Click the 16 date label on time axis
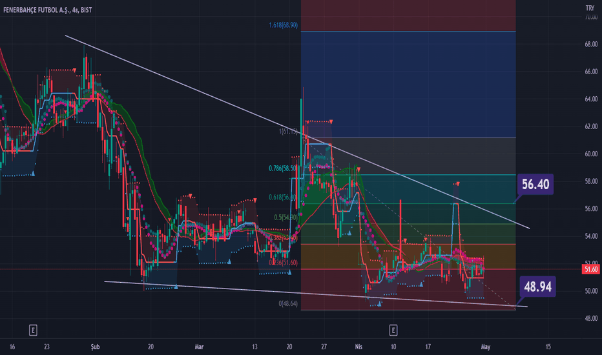 [12, 347]
